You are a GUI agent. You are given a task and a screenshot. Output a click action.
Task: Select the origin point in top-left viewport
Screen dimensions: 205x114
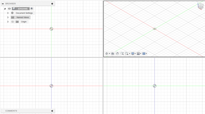[x=51, y=29]
